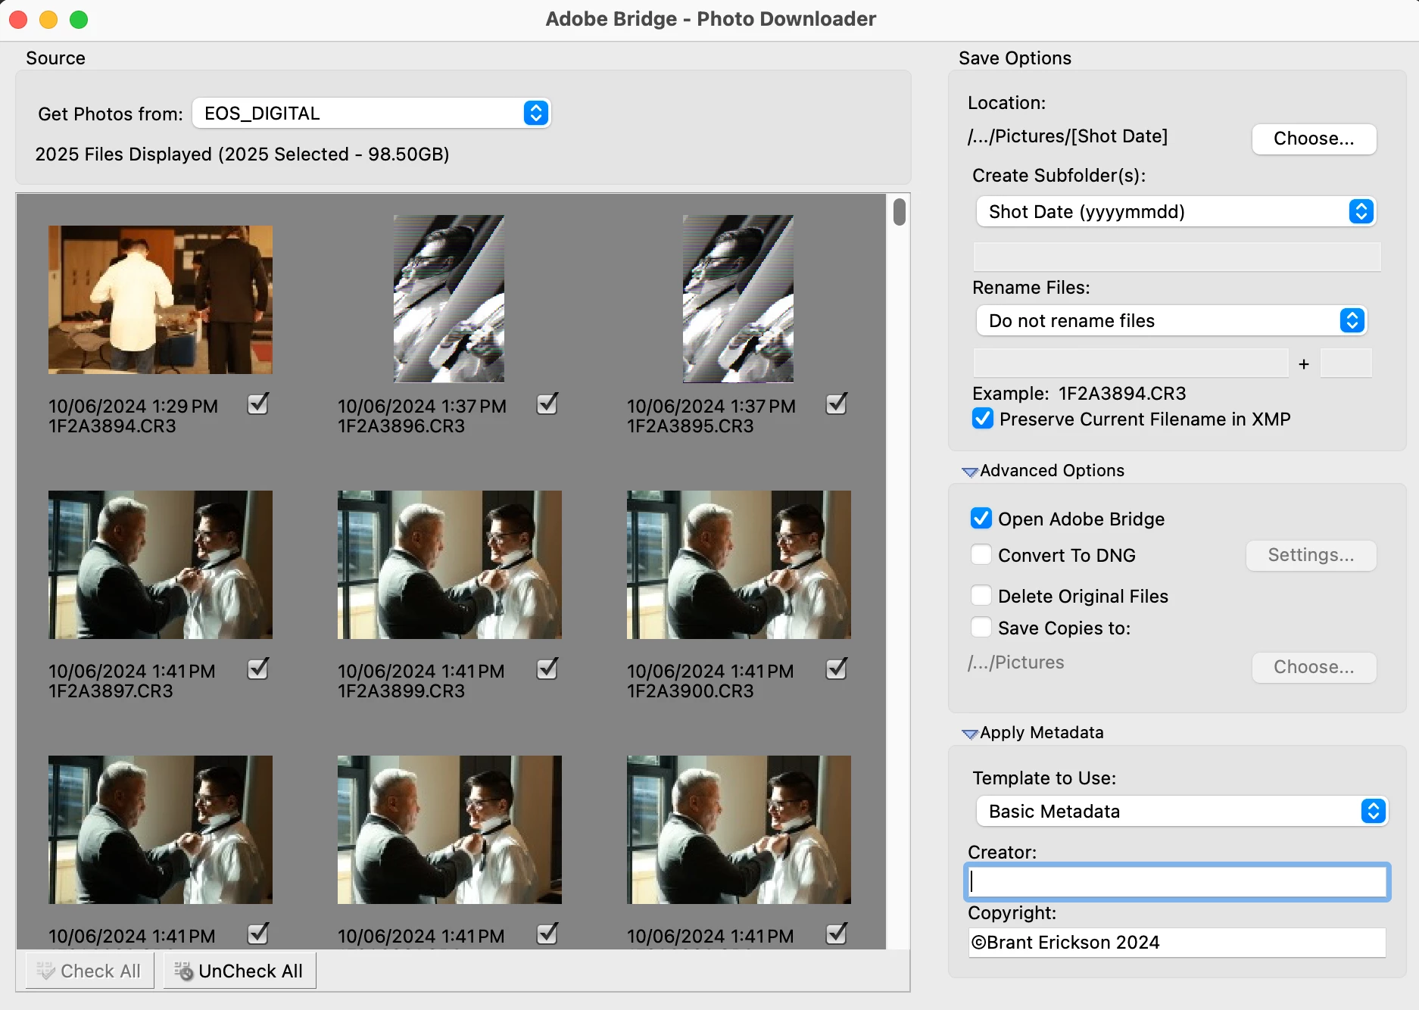This screenshot has width=1419, height=1010.
Task: Click the 2025 Files Displayed status text
Action: coord(242,154)
